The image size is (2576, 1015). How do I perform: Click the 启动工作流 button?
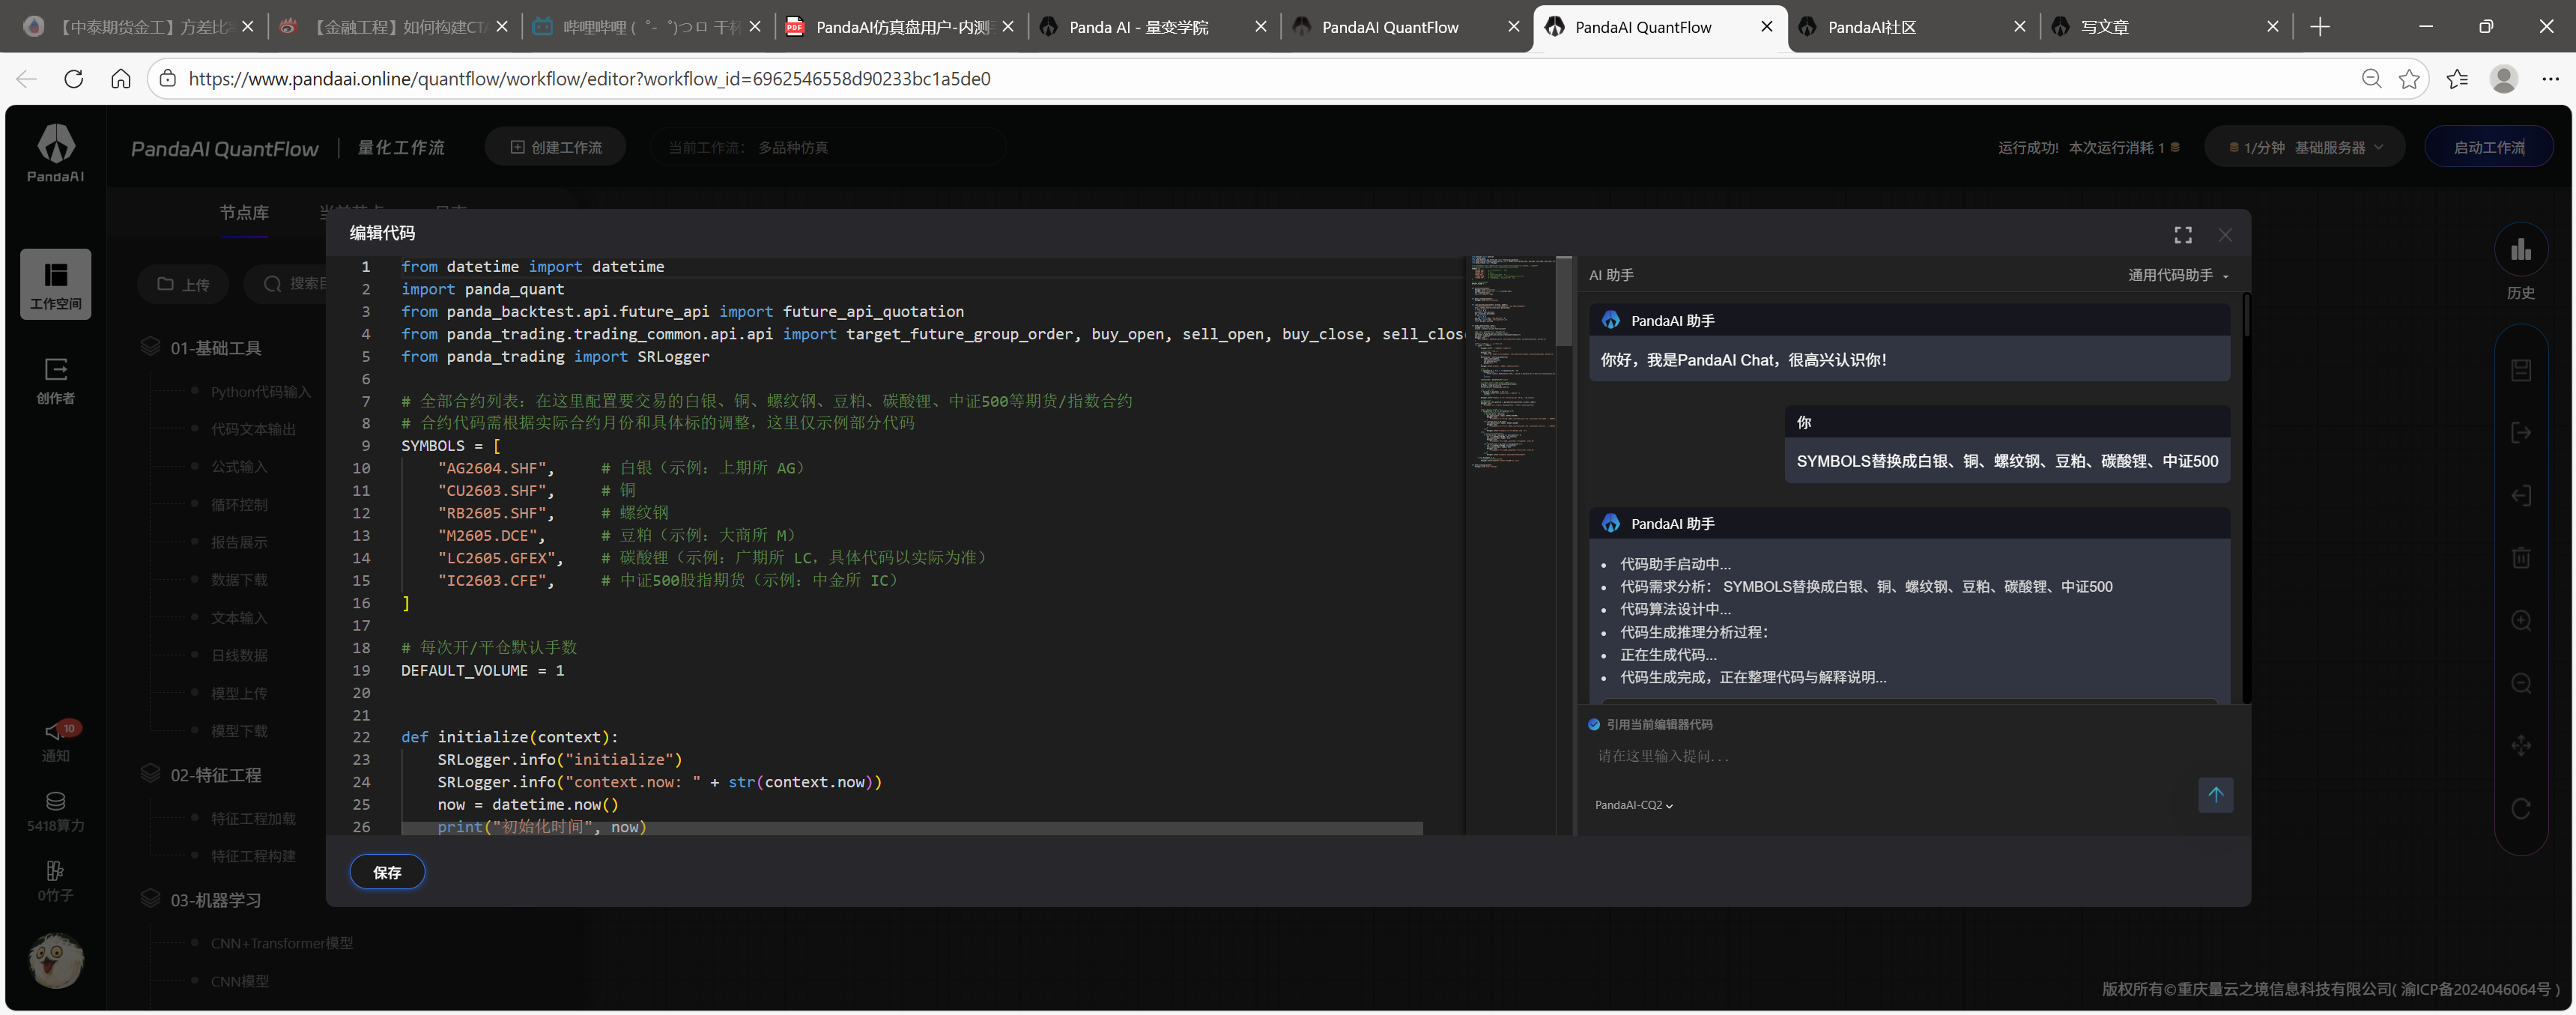[2488, 147]
